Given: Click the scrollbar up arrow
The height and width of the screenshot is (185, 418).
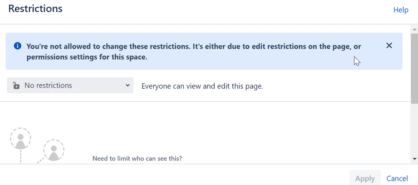Looking at the screenshot, I should [414, 29].
